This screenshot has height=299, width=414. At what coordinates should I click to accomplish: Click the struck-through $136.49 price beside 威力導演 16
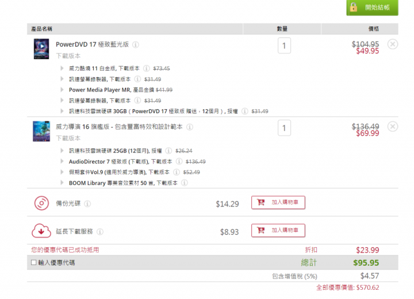365,126
